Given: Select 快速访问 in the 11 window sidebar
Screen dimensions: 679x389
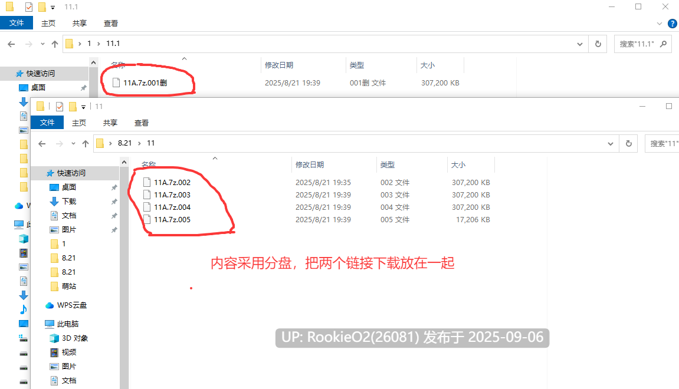Looking at the screenshot, I should (x=71, y=173).
